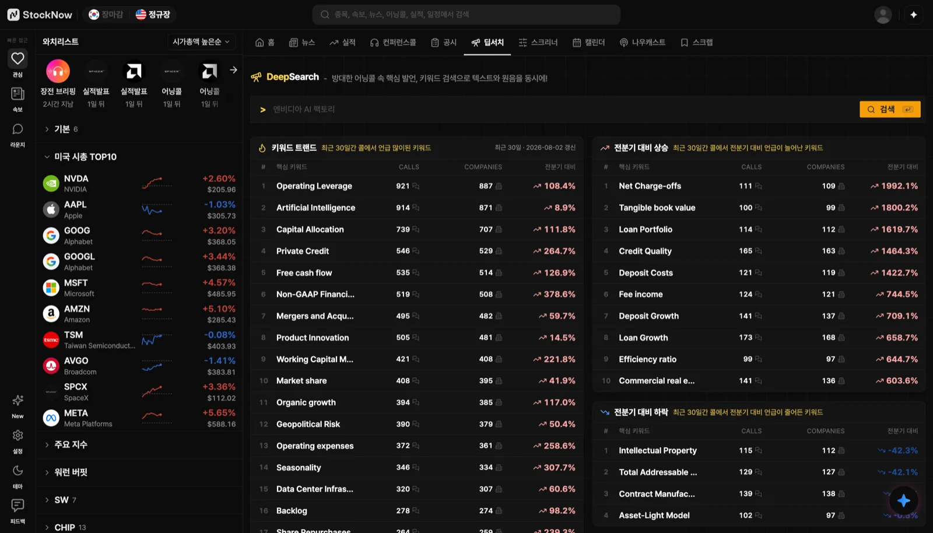933x533 pixels.
Task: Click the NVDA sparkline chart
Action: (156, 183)
